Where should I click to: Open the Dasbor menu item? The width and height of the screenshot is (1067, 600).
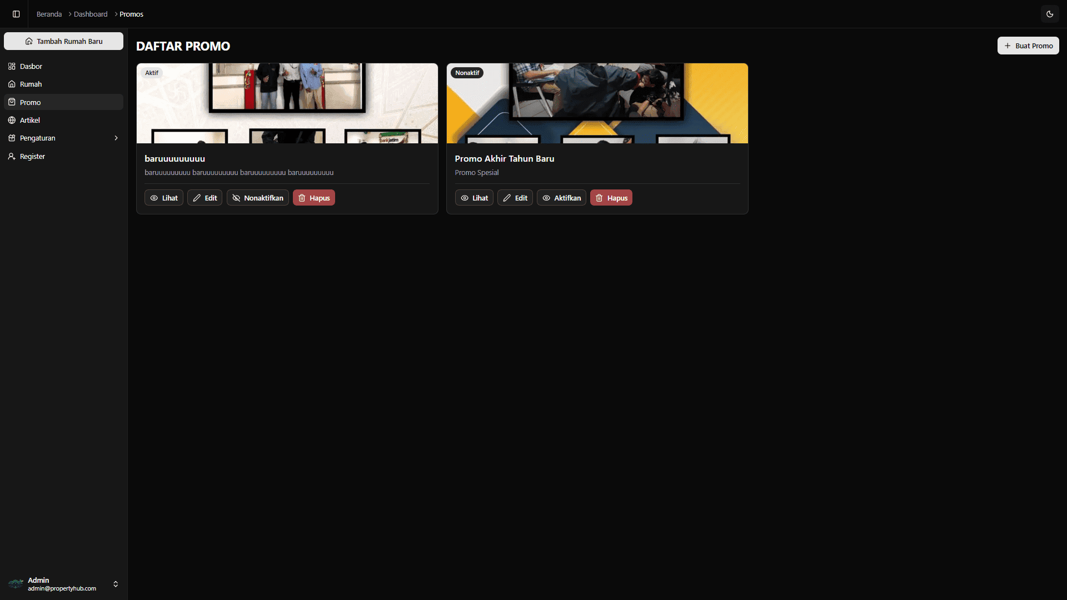click(63, 66)
